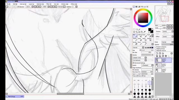Toggle the Selection checkbox in toolbar
Image resolution: width=179 pixels, height=100 pixels.
[x=18, y=7]
